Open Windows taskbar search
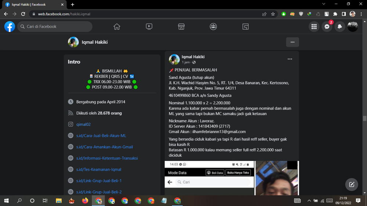367x206 pixels. [19, 201]
